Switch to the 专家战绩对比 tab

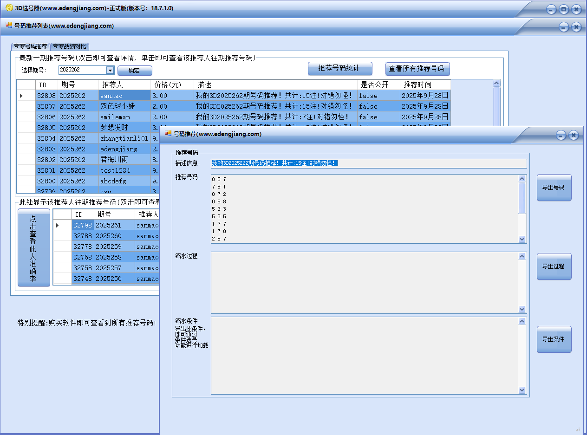[x=69, y=46]
